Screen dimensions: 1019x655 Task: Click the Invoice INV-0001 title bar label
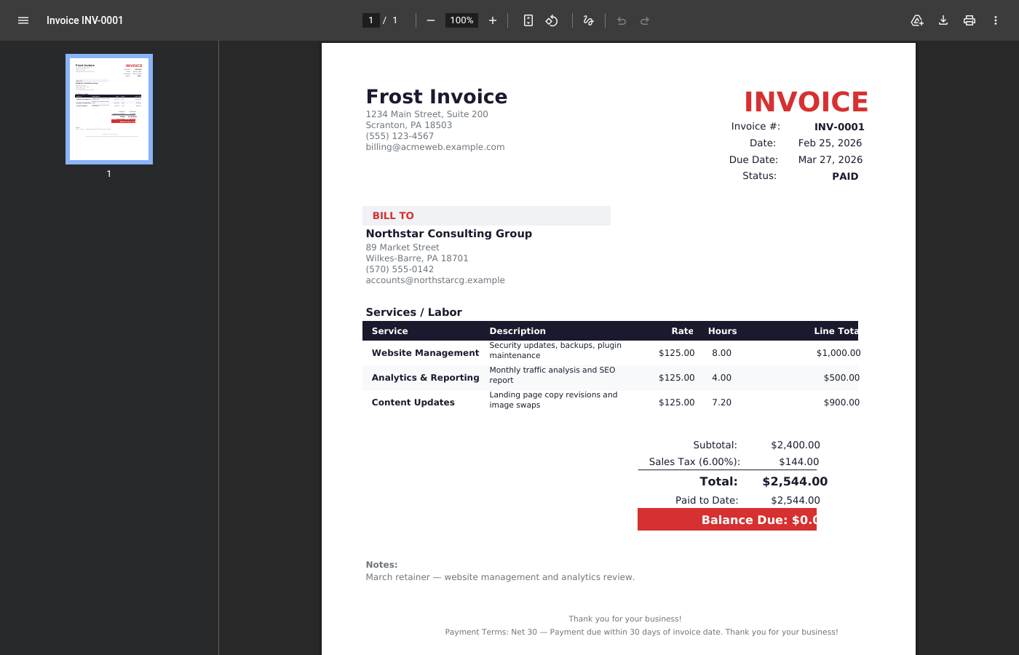pos(84,20)
